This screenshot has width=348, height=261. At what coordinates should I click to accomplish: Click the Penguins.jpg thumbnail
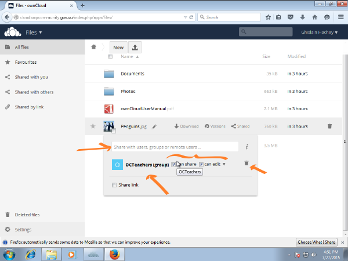(109, 126)
